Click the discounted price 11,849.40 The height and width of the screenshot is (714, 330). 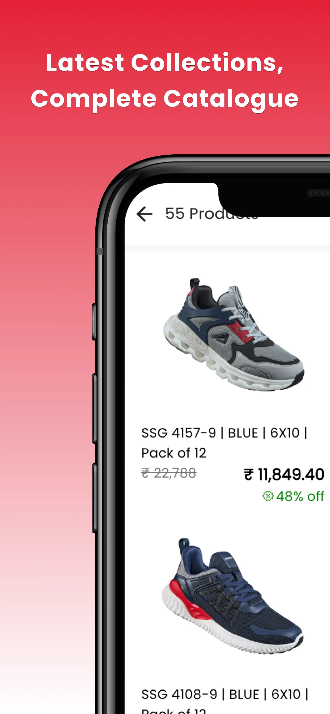pos(291,474)
